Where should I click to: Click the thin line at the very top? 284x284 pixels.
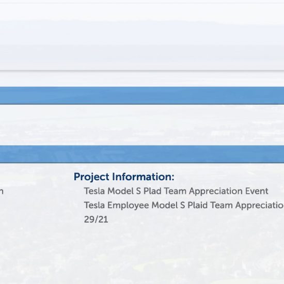point(142,3)
